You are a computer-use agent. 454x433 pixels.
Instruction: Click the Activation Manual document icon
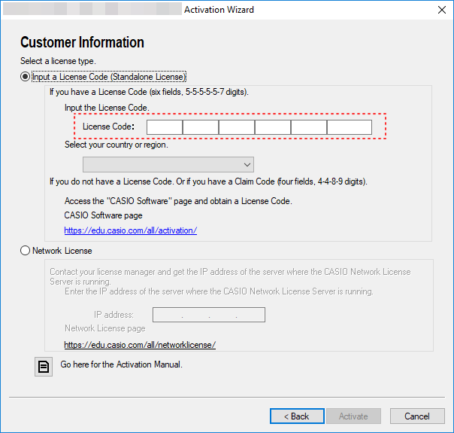(44, 367)
